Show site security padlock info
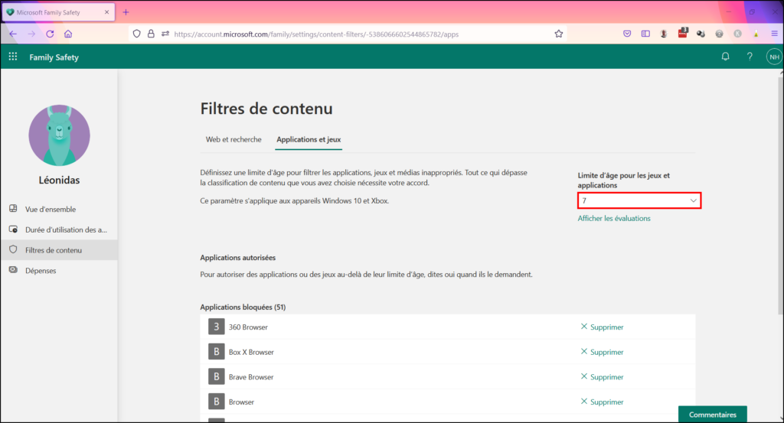The image size is (784, 423). (151, 34)
